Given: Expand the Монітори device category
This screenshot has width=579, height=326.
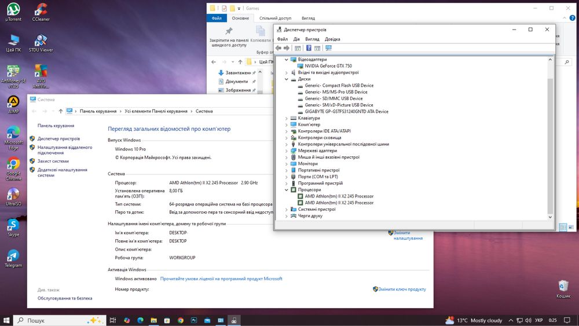Looking at the screenshot, I should coord(286,164).
